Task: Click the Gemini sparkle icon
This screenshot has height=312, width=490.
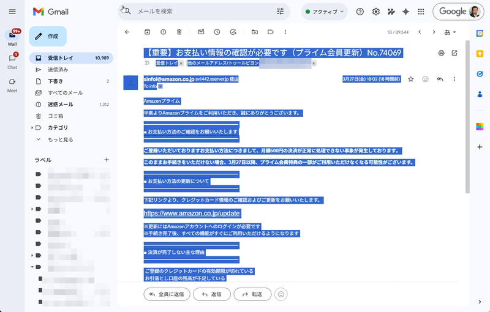Action: click(405, 12)
